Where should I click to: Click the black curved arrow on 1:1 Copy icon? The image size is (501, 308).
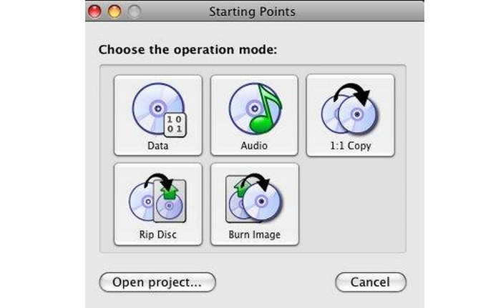(x=352, y=93)
